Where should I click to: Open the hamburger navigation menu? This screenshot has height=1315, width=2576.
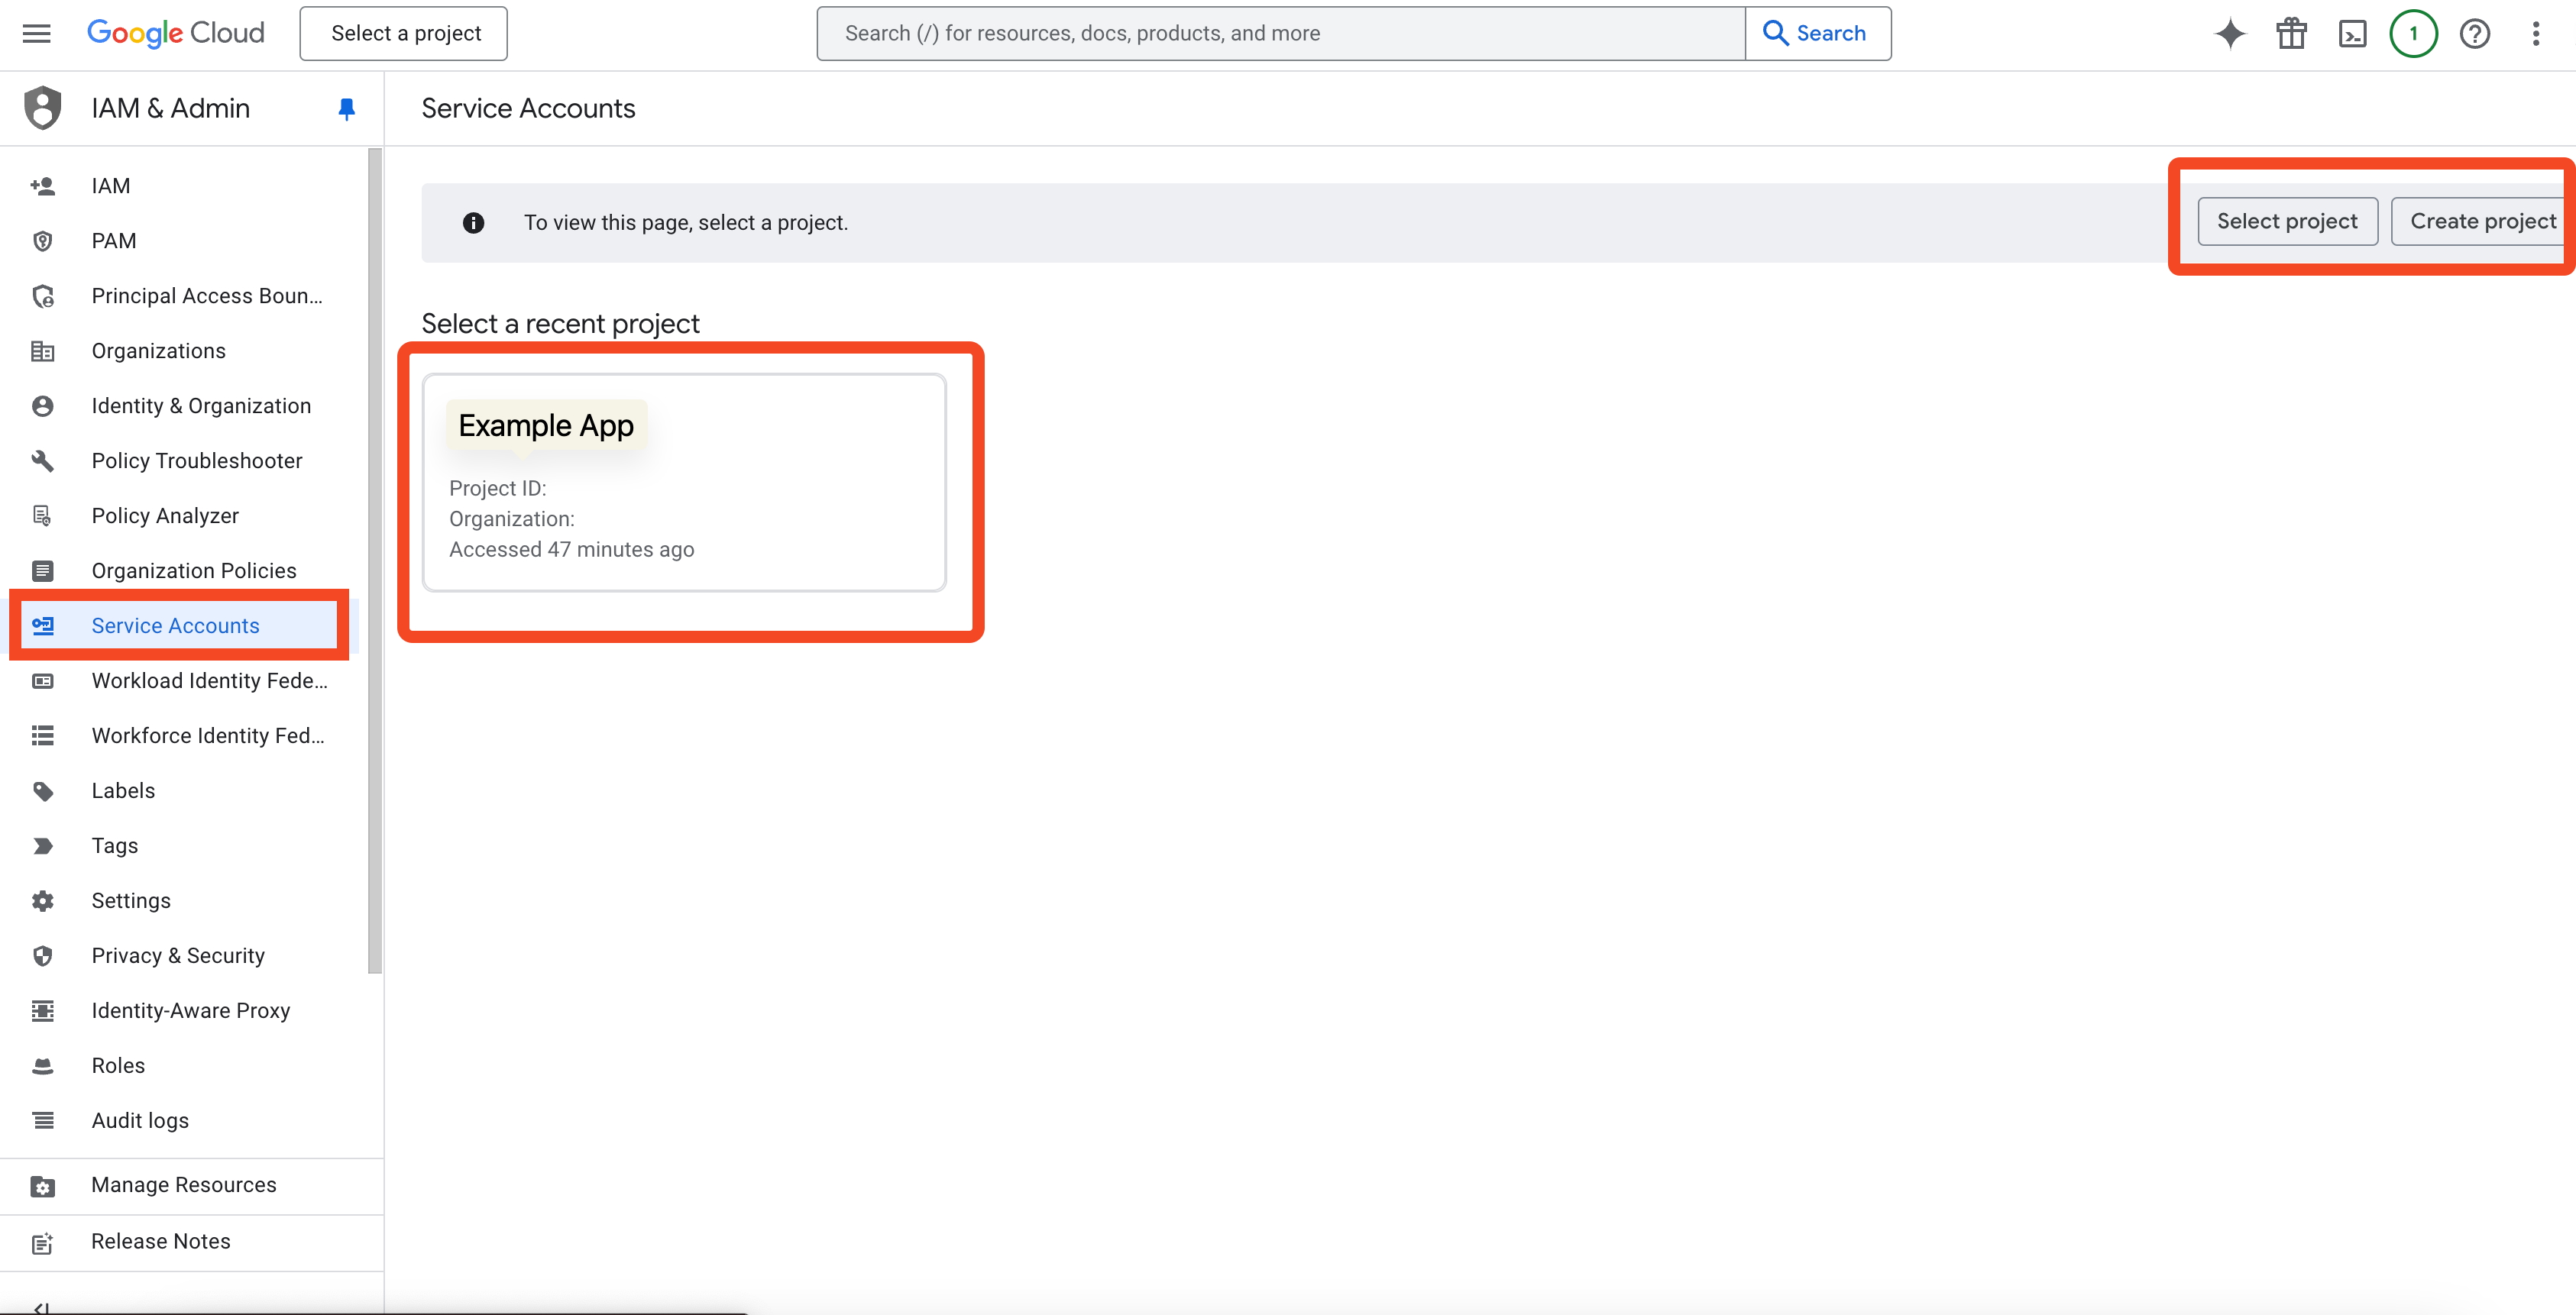(37, 33)
